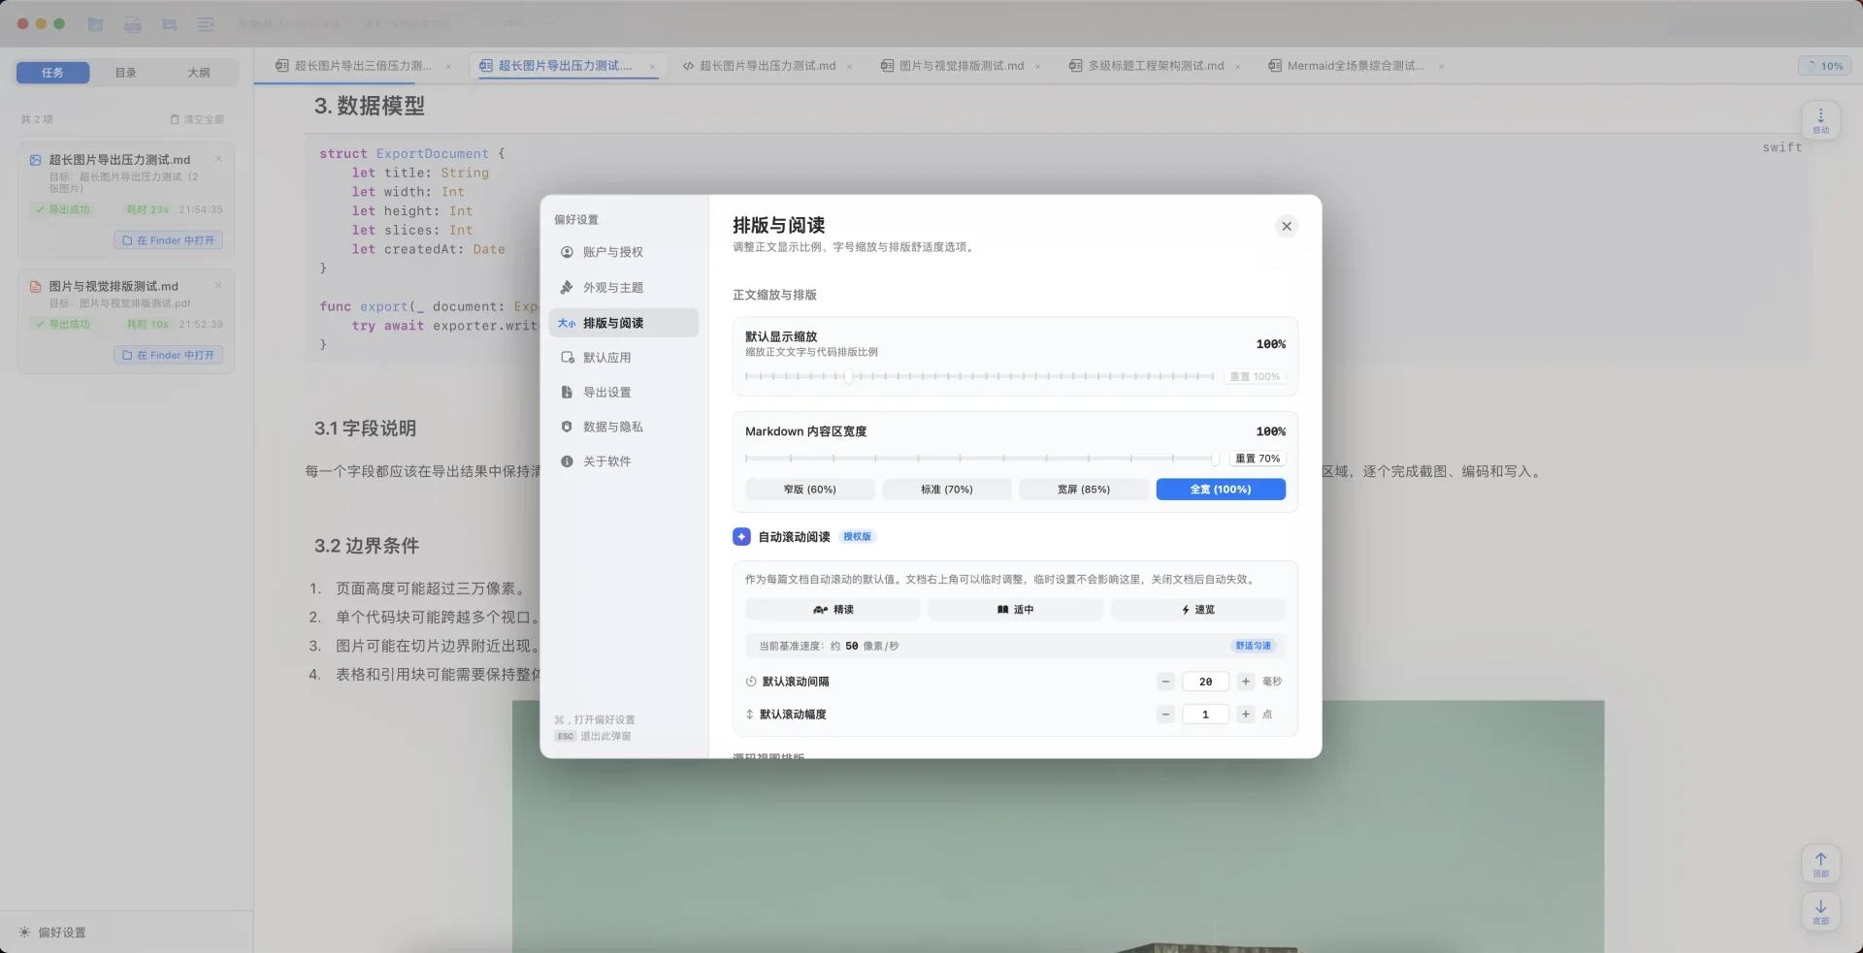This screenshot has height=953, width=1863.
Task: Click the image file icon of 超长图片导出压力测试.md task
Action: (36, 160)
